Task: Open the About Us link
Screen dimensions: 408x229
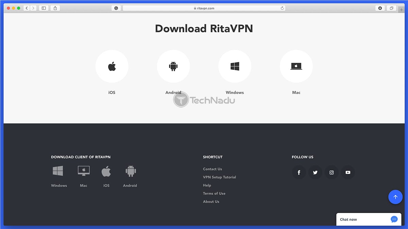Action: (211, 202)
